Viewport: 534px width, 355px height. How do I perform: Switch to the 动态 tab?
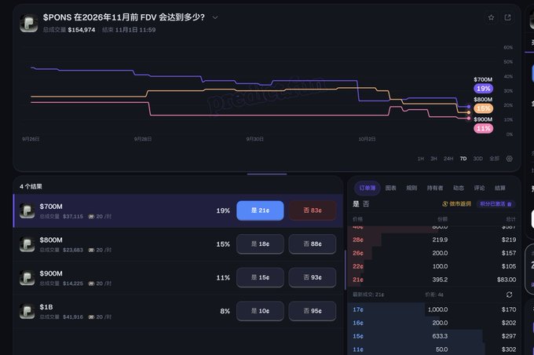(459, 188)
